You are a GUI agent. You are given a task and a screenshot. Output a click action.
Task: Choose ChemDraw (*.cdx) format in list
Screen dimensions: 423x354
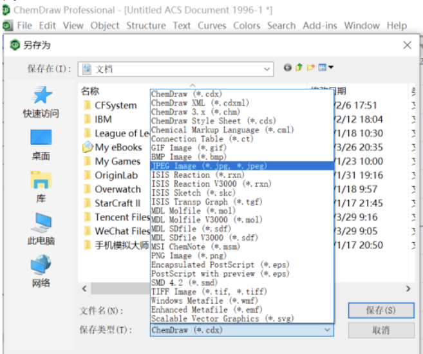[241, 94]
